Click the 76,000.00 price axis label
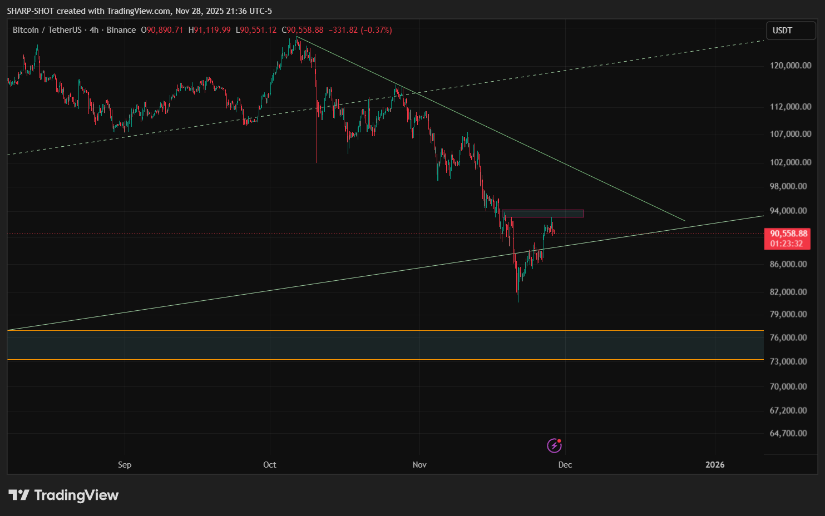The image size is (825, 516). (x=788, y=338)
